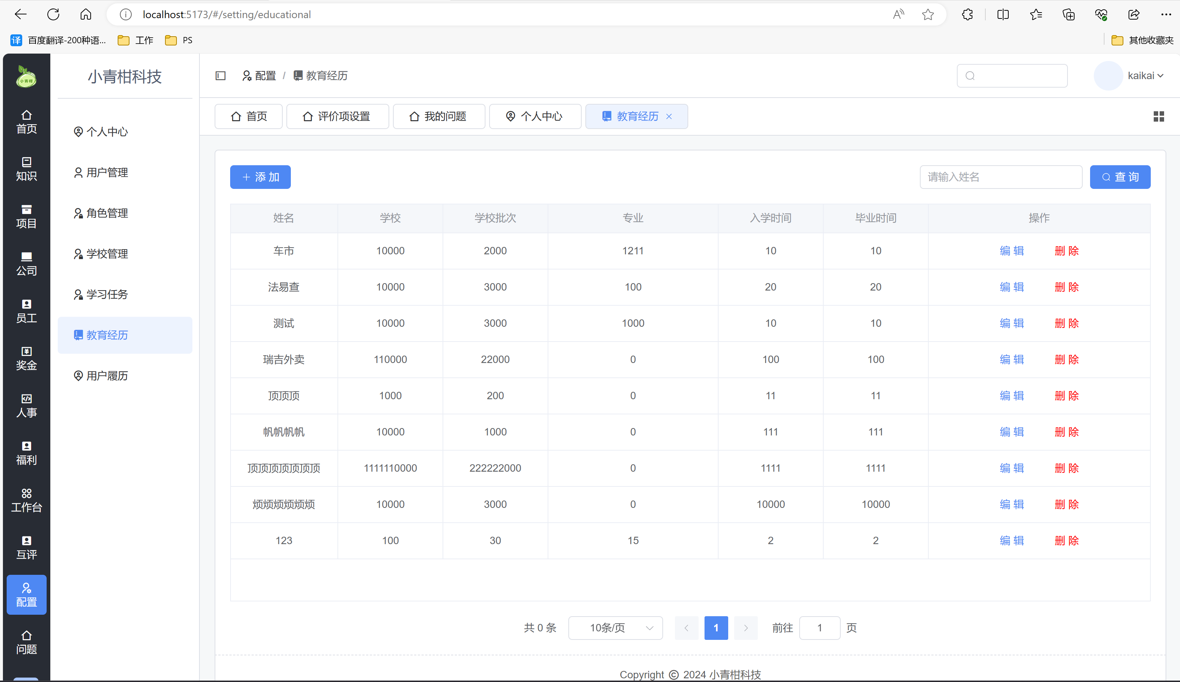
Task: Open 首页 in the dark sidebar
Action: click(x=26, y=122)
